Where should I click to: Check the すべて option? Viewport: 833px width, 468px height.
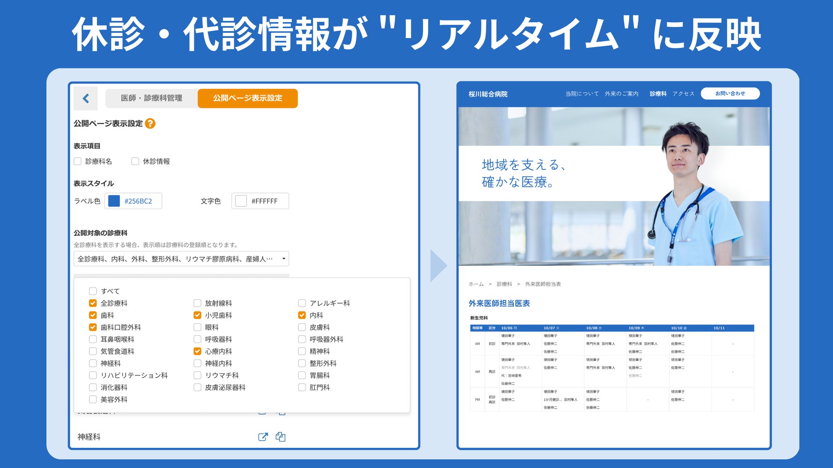(x=93, y=291)
